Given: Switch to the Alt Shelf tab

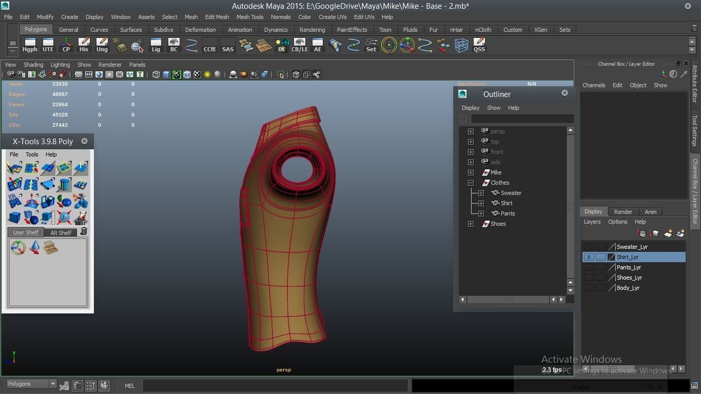Looking at the screenshot, I should pyautogui.click(x=61, y=232).
